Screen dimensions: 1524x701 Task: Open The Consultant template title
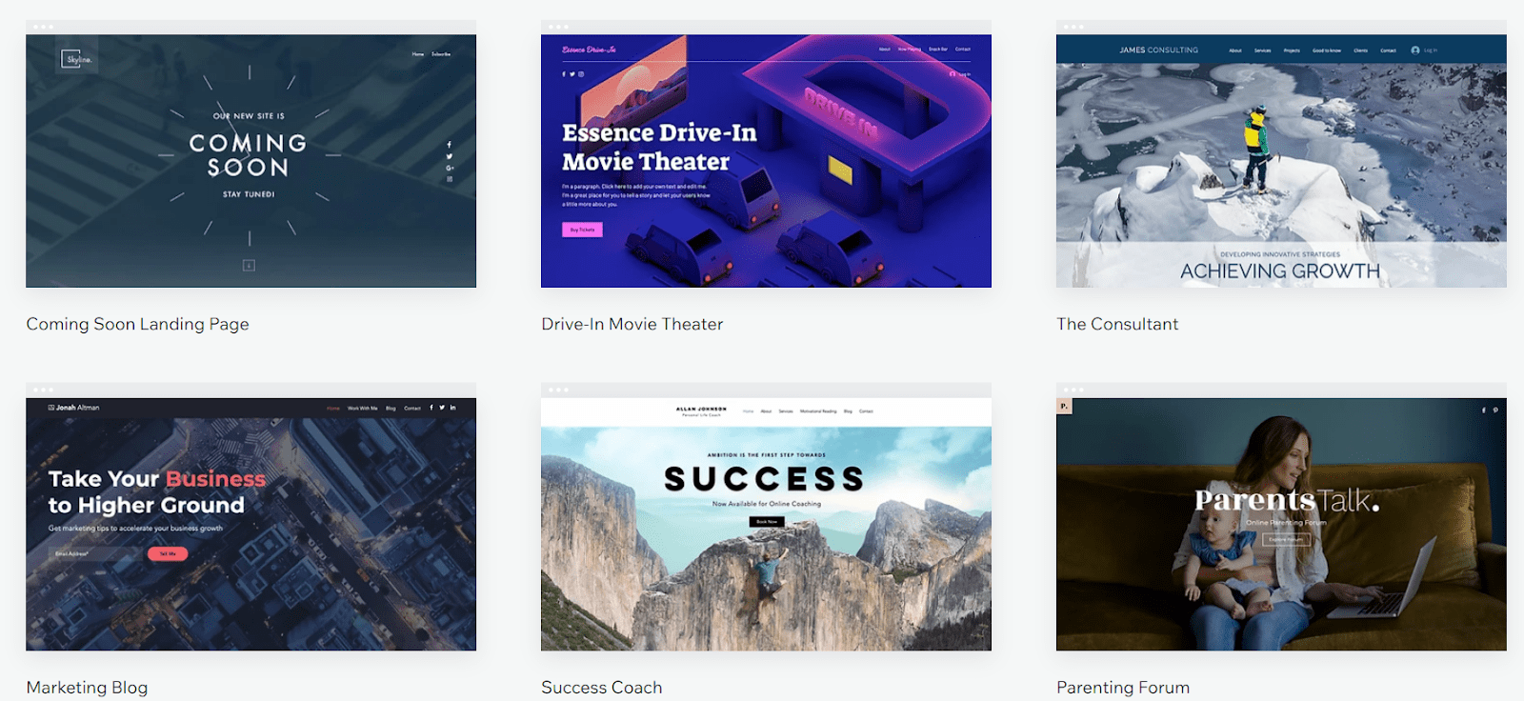(x=1117, y=324)
